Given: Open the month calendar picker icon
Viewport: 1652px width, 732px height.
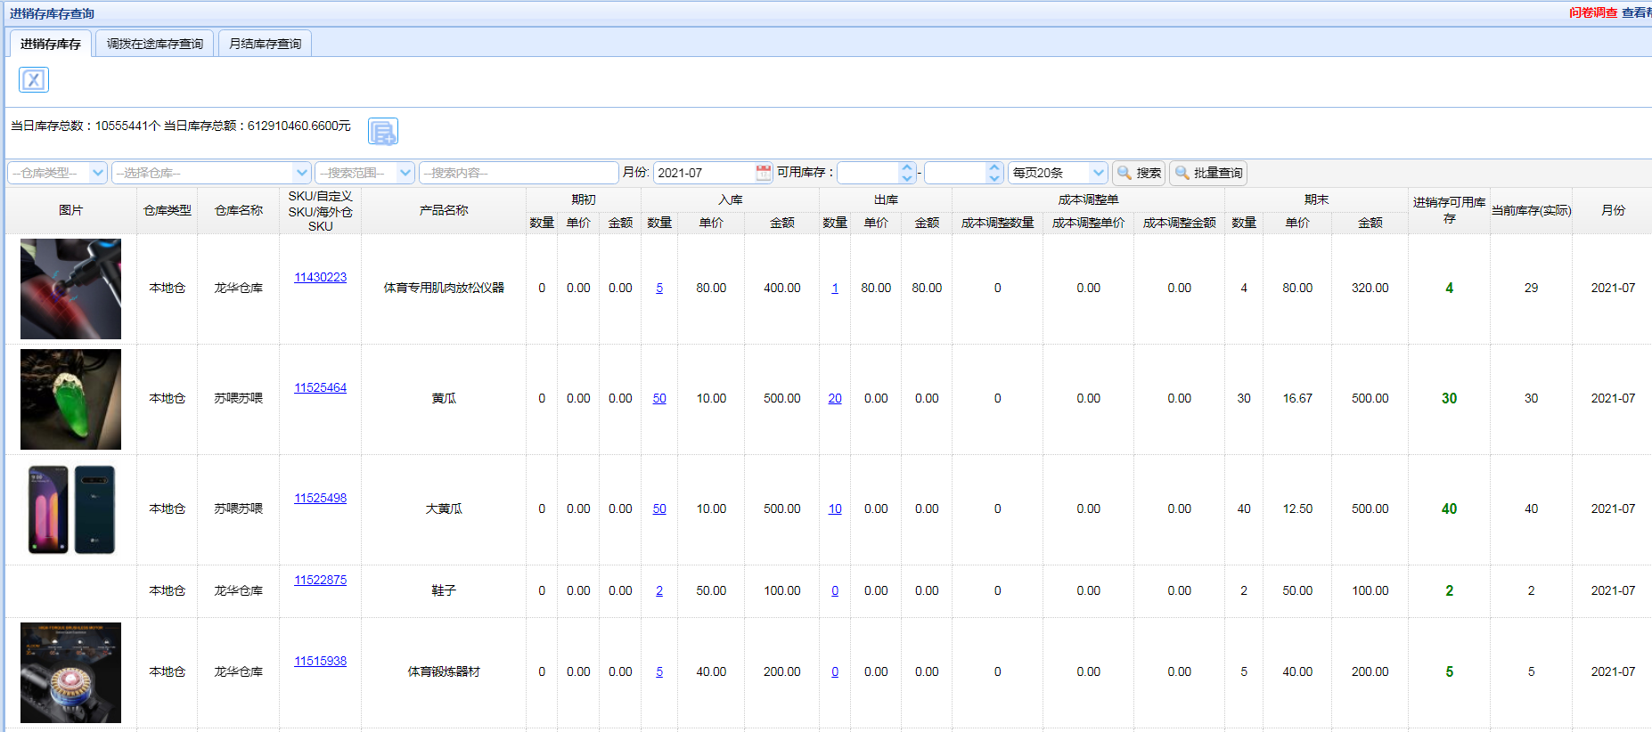Looking at the screenshot, I should 764,173.
